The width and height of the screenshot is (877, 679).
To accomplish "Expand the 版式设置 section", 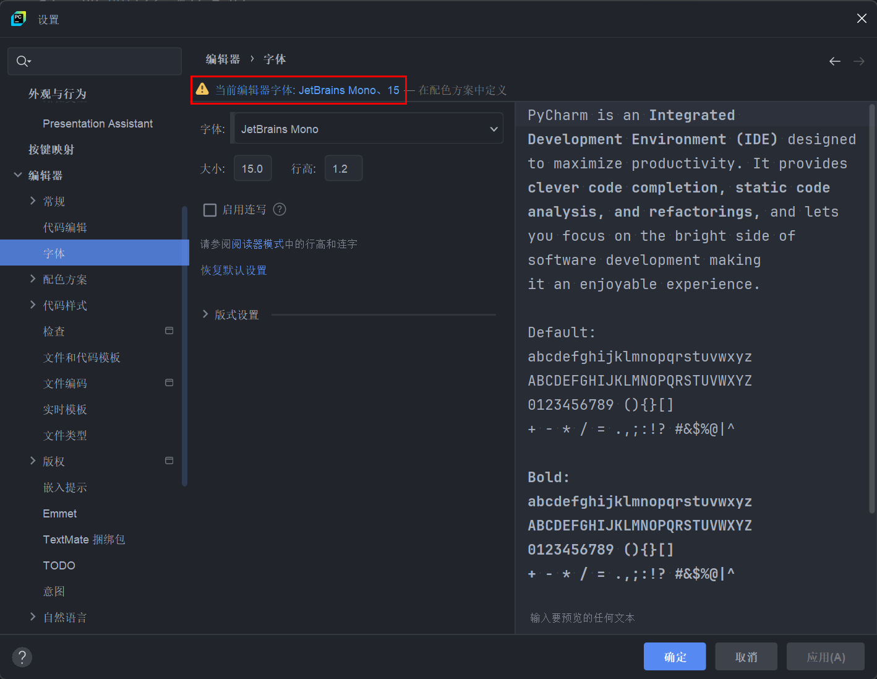I will 205,314.
